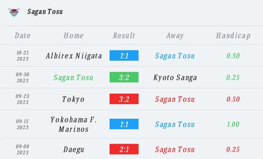Click the Daegu home team name
The image size is (263, 159).
74,149
